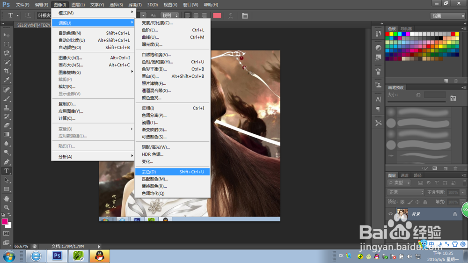Open the Styles (fx) panel icon
This screenshot has width=468, height=263.
click(x=378, y=58)
